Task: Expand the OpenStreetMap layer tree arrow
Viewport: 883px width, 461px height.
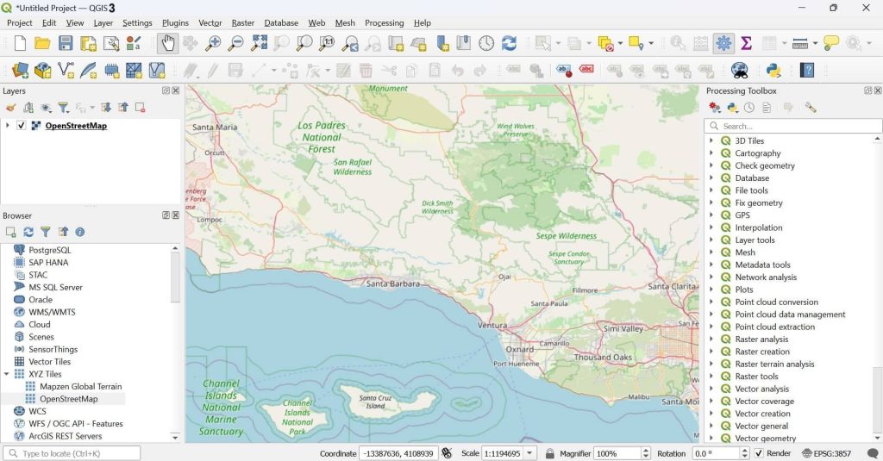Action: coord(8,126)
